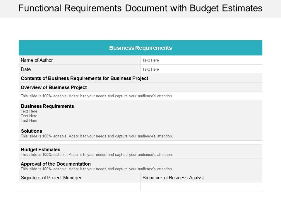Click the Name of Author label cell
The width and height of the screenshot is (281, 211).
[37, 60]
